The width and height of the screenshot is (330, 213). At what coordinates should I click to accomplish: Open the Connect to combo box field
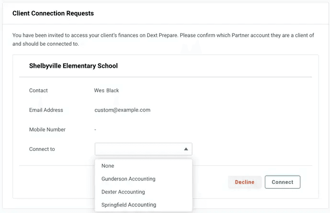pos(139,149)
